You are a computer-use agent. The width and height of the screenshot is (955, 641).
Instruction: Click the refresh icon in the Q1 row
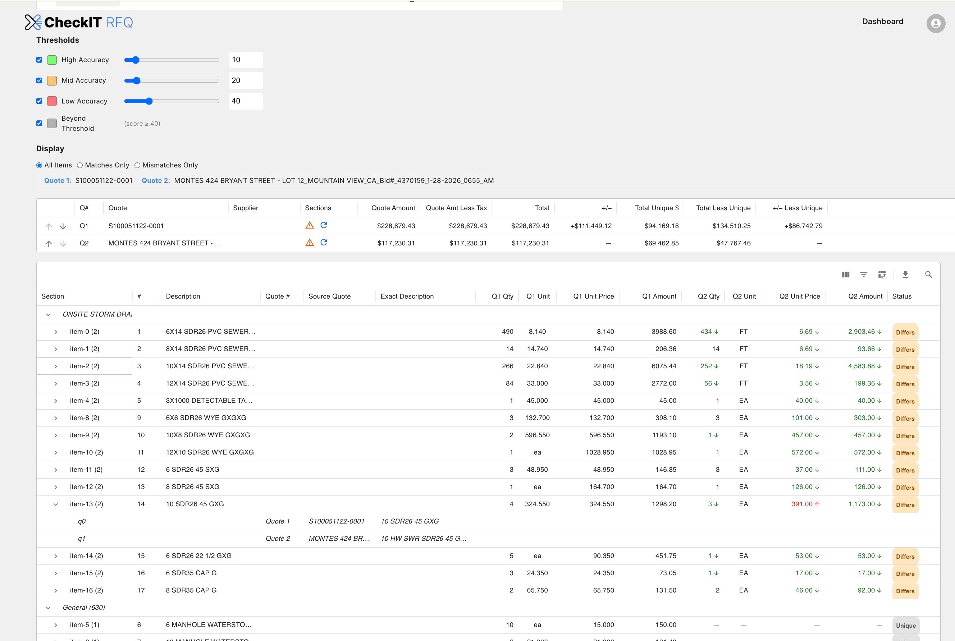(x=324, y=225)
